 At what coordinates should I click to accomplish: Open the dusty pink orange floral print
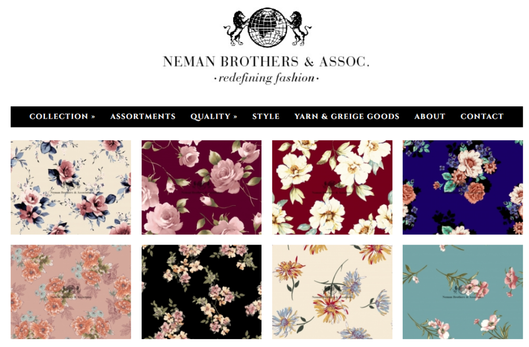click(71, 292)
